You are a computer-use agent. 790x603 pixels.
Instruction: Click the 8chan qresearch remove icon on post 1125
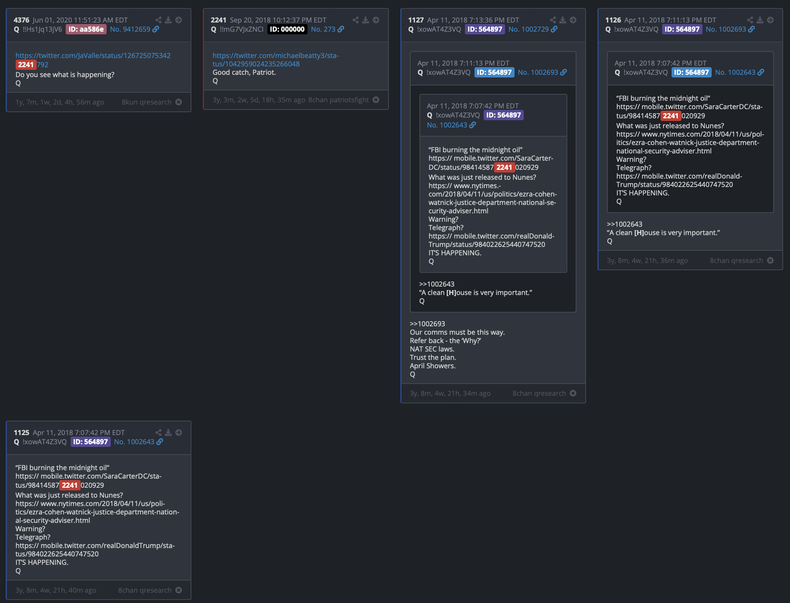(178, 590)
